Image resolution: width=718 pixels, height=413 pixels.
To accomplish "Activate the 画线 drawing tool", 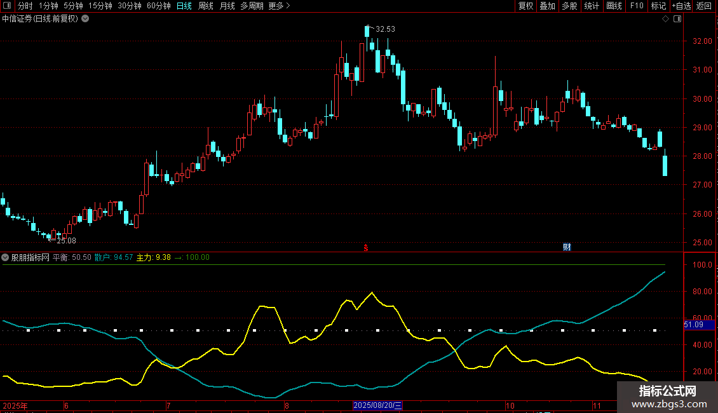I will [614, 6].
